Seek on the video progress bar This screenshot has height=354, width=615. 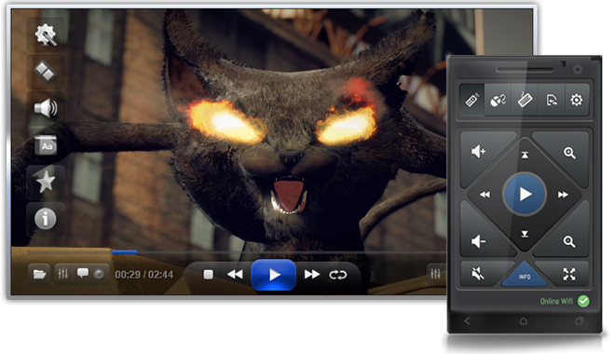[237, 252]
